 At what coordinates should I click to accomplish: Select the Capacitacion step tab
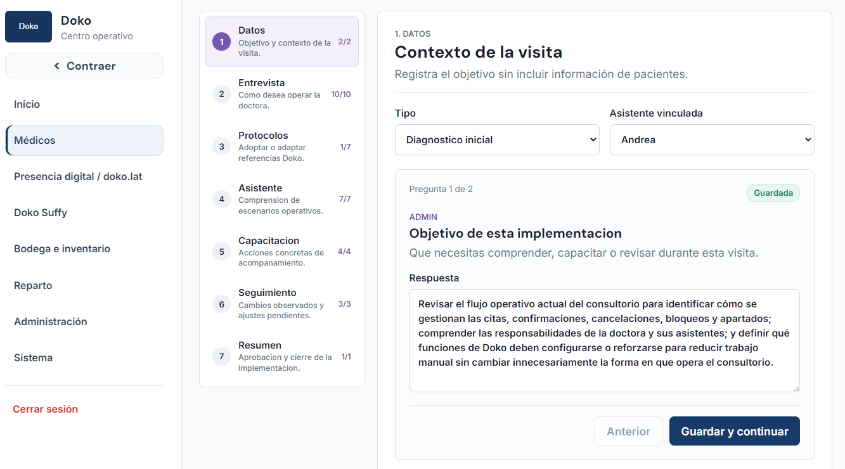click(281, 252)
